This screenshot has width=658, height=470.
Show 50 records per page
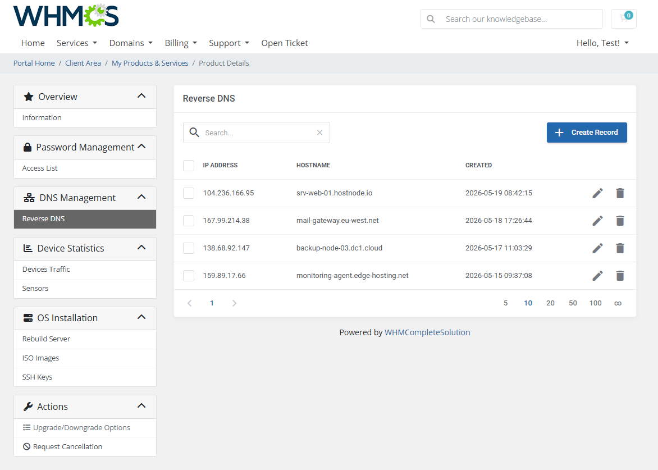tap(573, 303)
